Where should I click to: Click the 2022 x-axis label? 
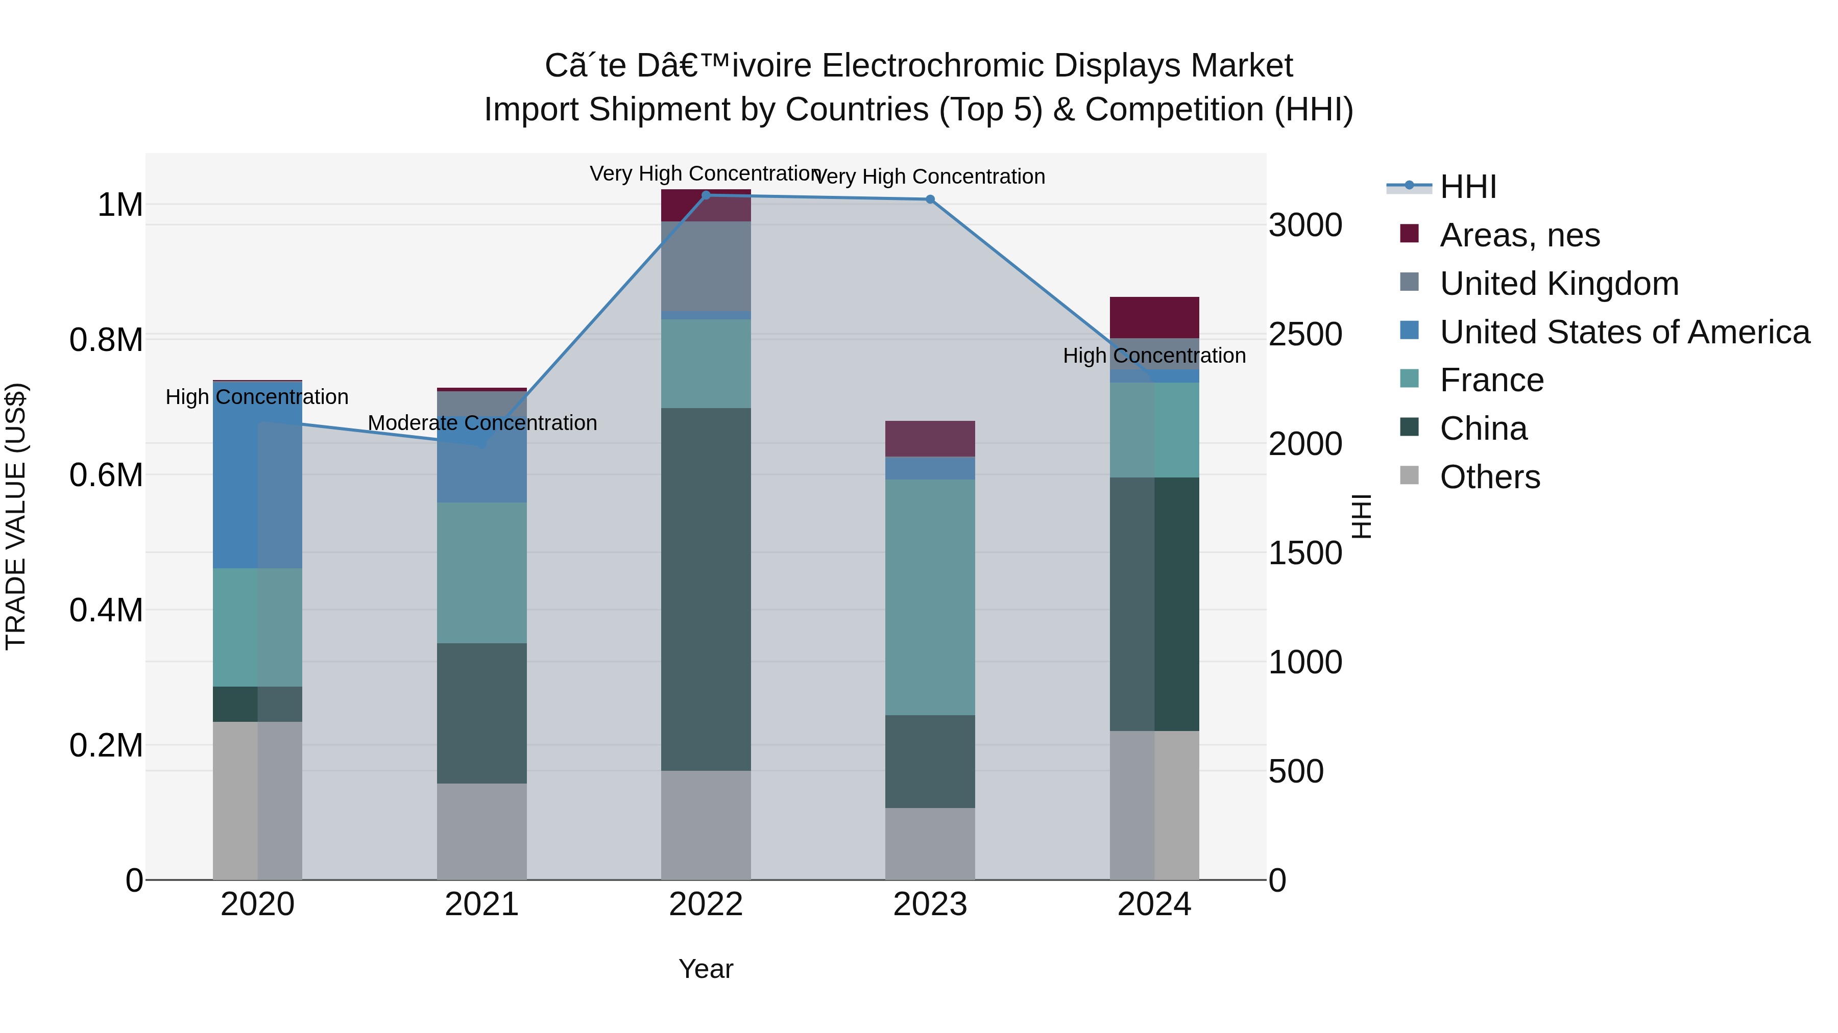click(x=707, y=904)
